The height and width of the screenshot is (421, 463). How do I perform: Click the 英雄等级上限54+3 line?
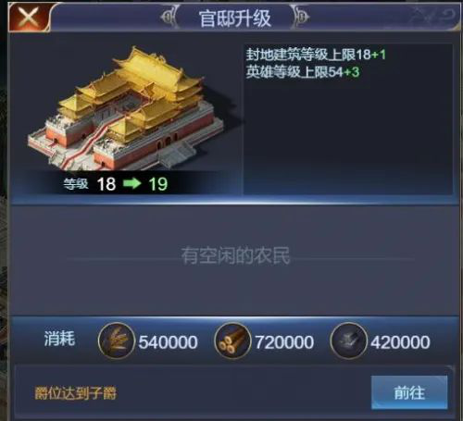[x=303, y=72]
